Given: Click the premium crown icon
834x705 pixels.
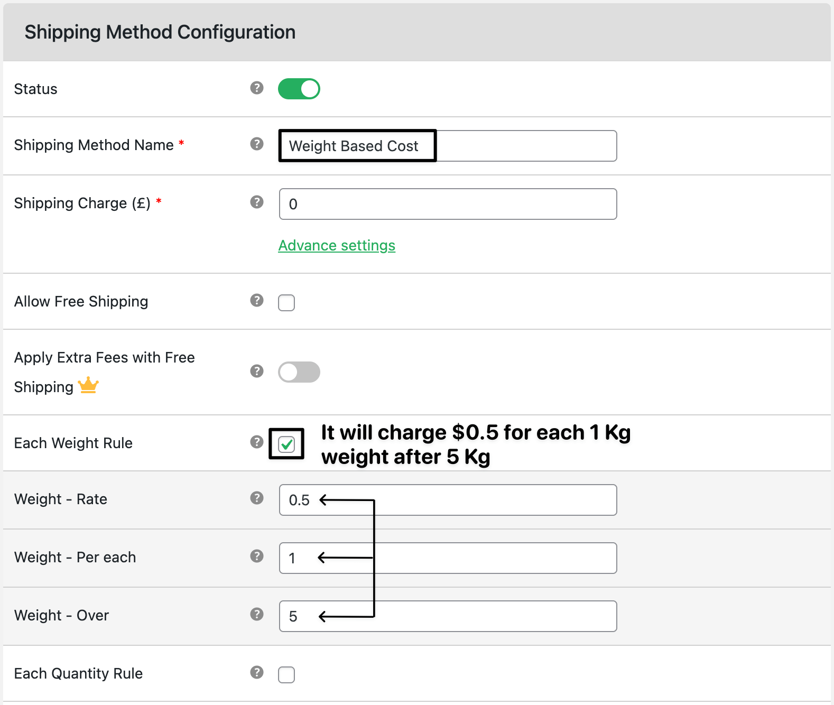Looking at the screenshot, I should 88,385.
